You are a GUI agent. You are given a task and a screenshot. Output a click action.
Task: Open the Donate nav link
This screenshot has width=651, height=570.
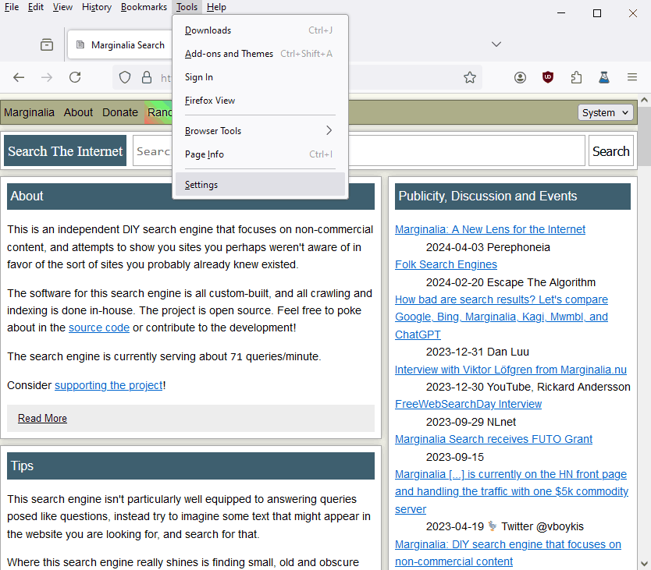(x=120, y=112)
